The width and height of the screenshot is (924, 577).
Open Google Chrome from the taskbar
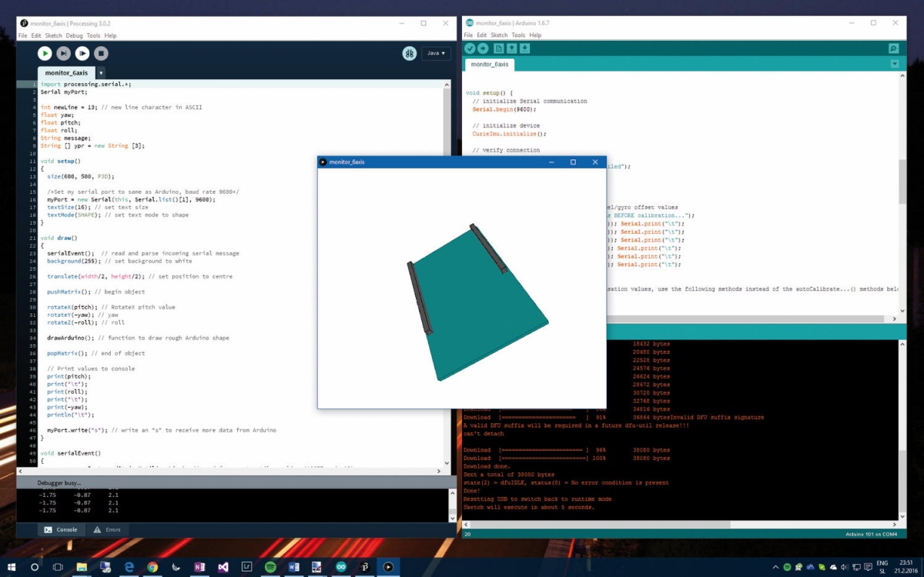click(x=152, y=567)
